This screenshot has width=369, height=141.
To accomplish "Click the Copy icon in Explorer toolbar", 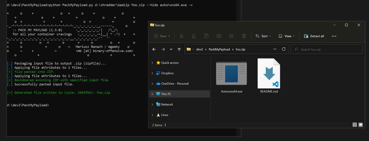I will click(x=194, y=36).
